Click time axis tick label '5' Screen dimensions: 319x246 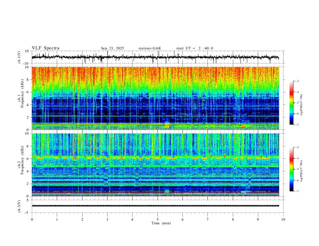[x=157, y=219]
